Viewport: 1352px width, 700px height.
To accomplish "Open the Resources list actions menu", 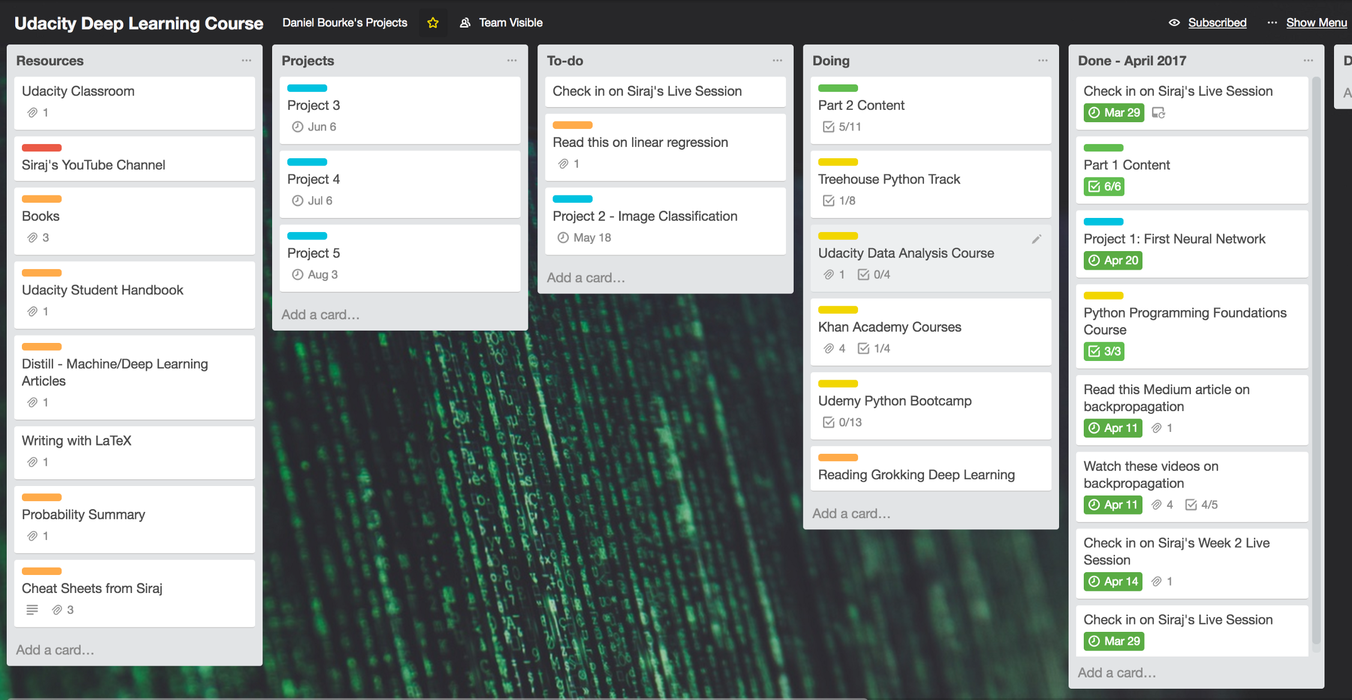I will (246, 60).
